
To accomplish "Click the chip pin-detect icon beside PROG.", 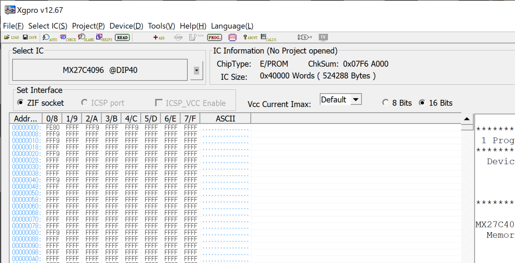I will pyautogui.click(x=233, y=37).
